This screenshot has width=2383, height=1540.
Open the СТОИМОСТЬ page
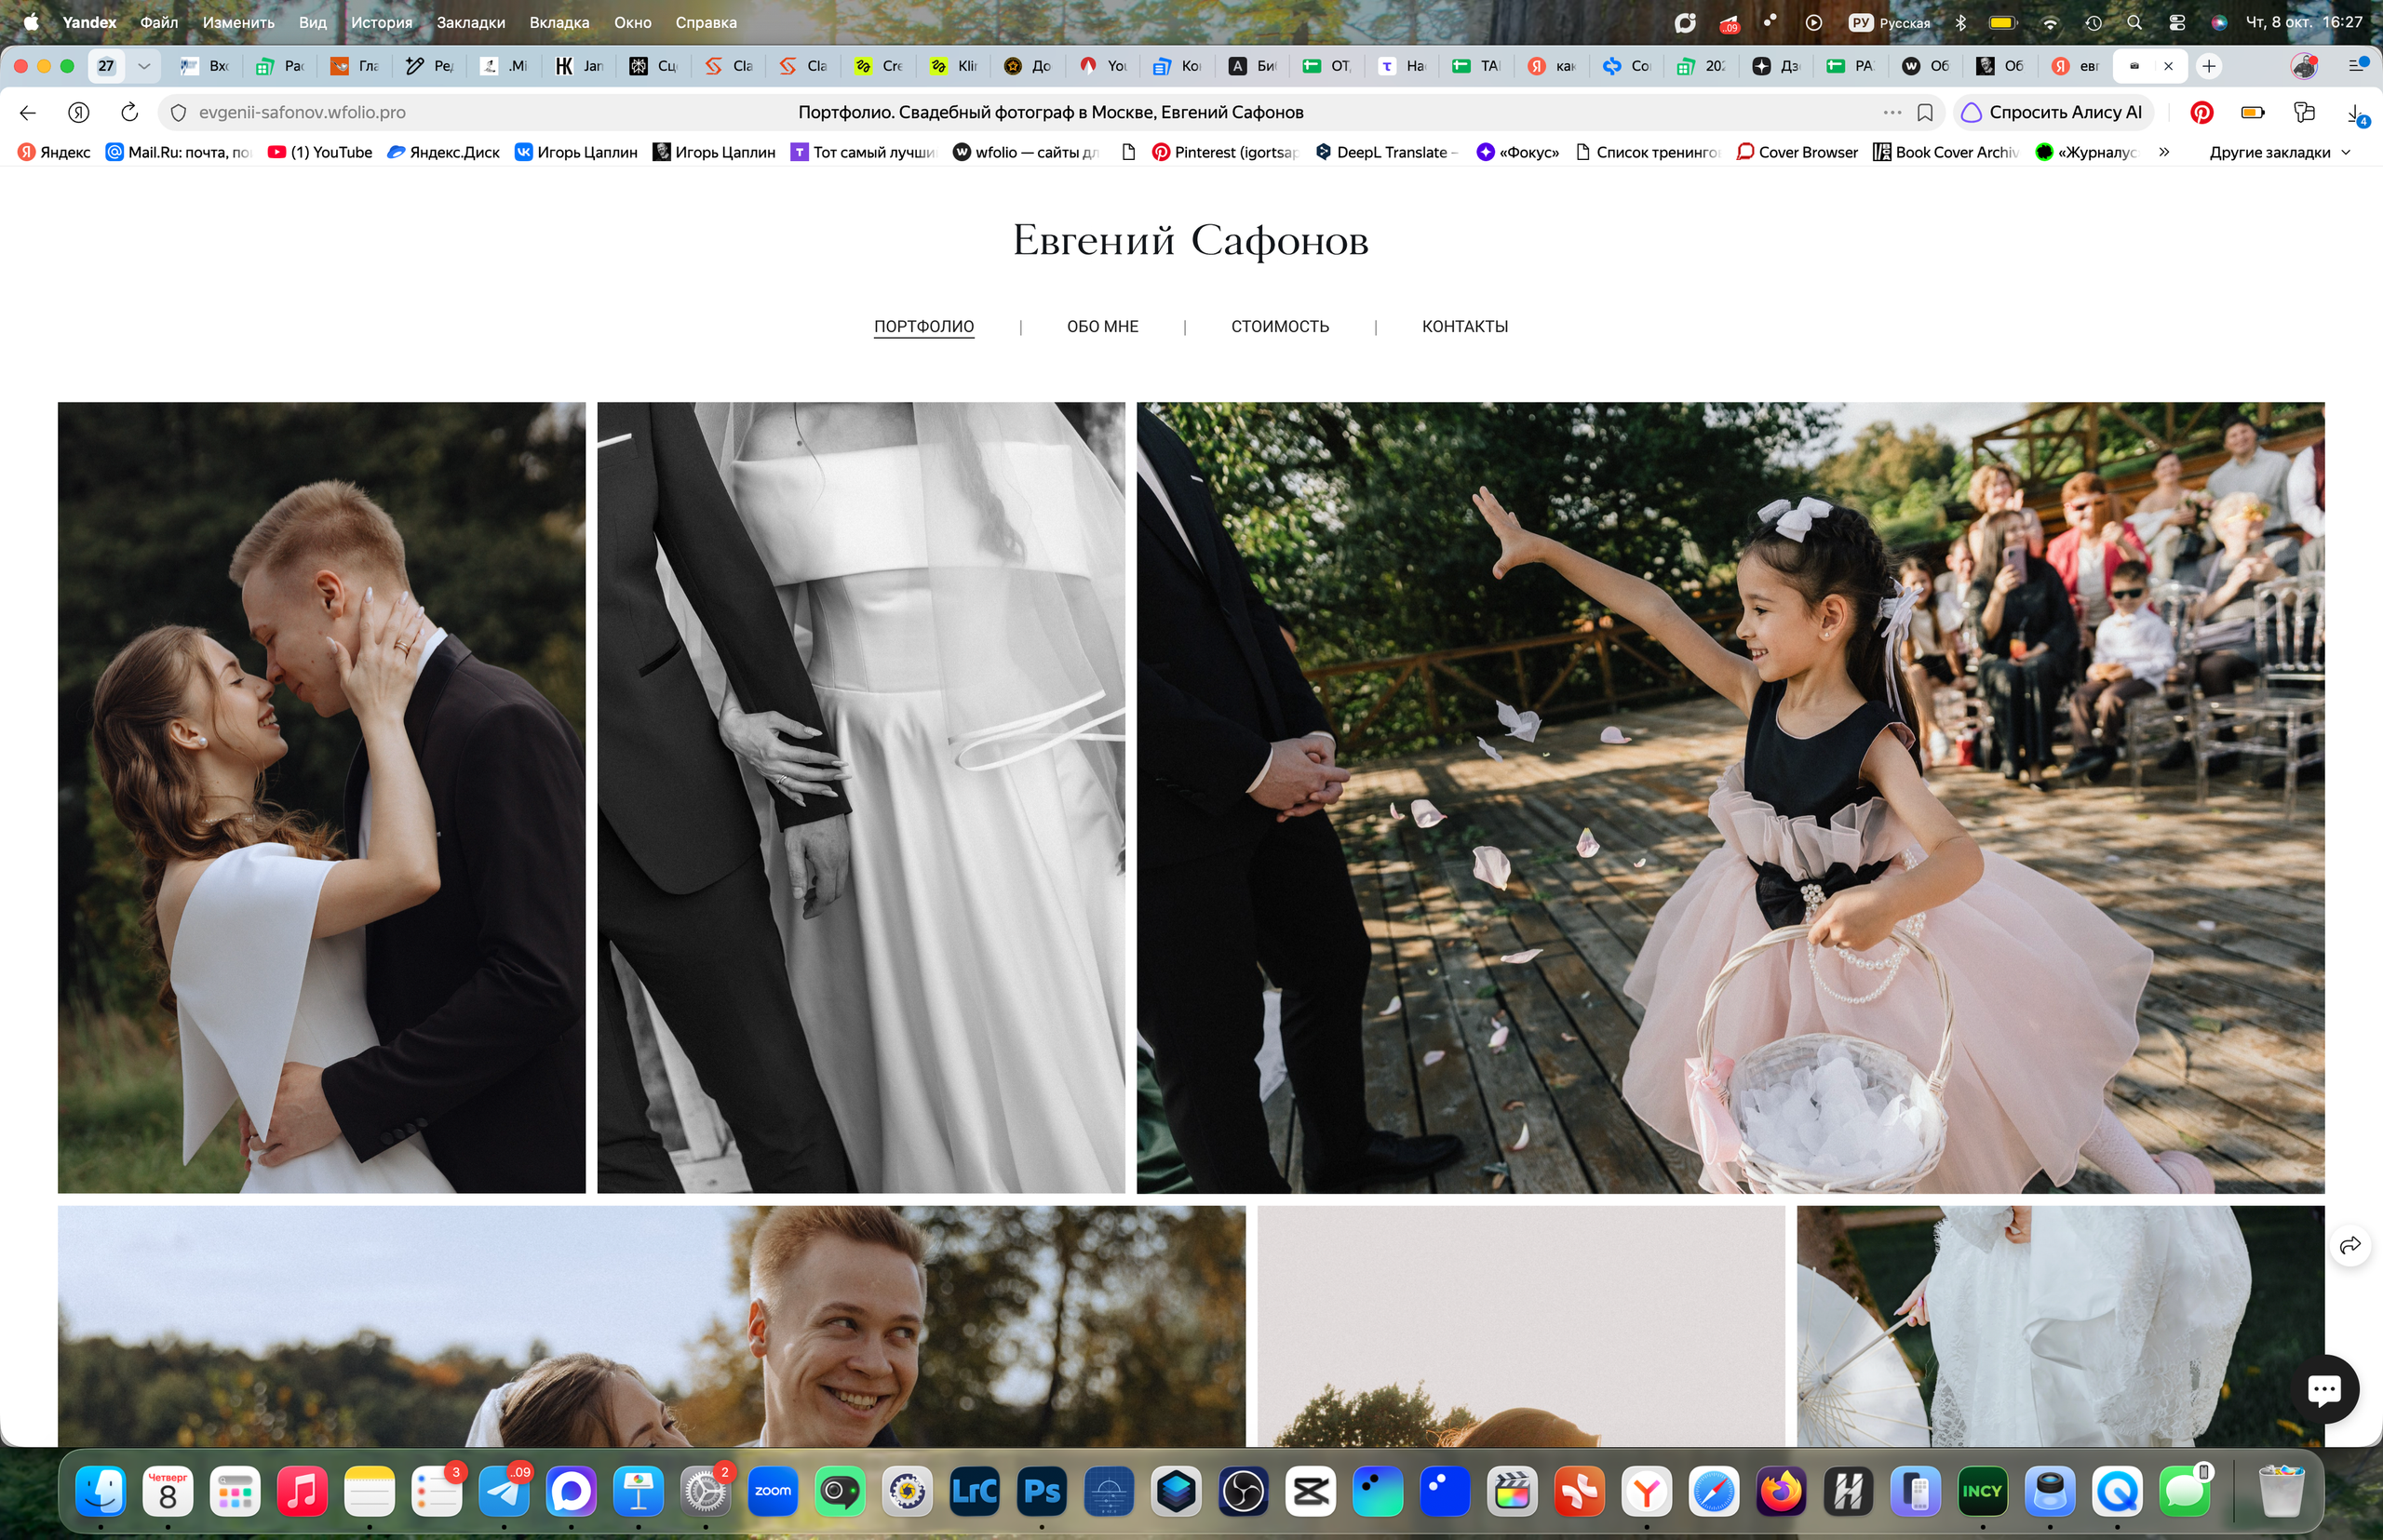1280,326
